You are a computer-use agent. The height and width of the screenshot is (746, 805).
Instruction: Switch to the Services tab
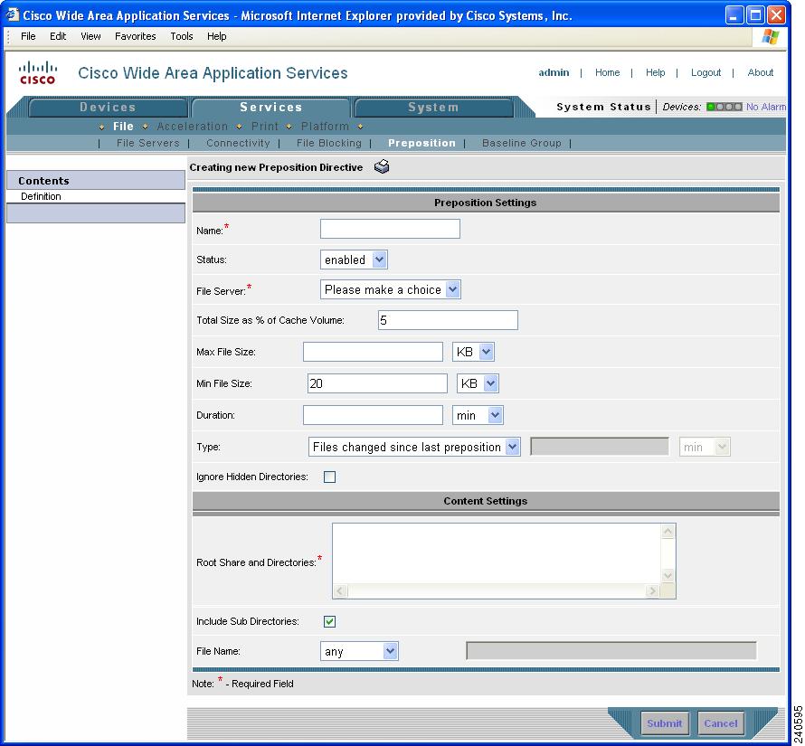[270, 108]
